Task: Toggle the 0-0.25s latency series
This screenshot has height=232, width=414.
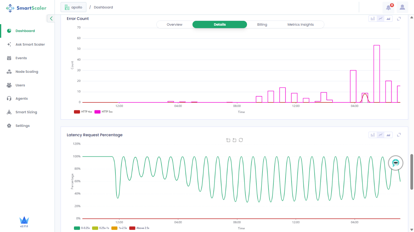Action: pos(81,228)
